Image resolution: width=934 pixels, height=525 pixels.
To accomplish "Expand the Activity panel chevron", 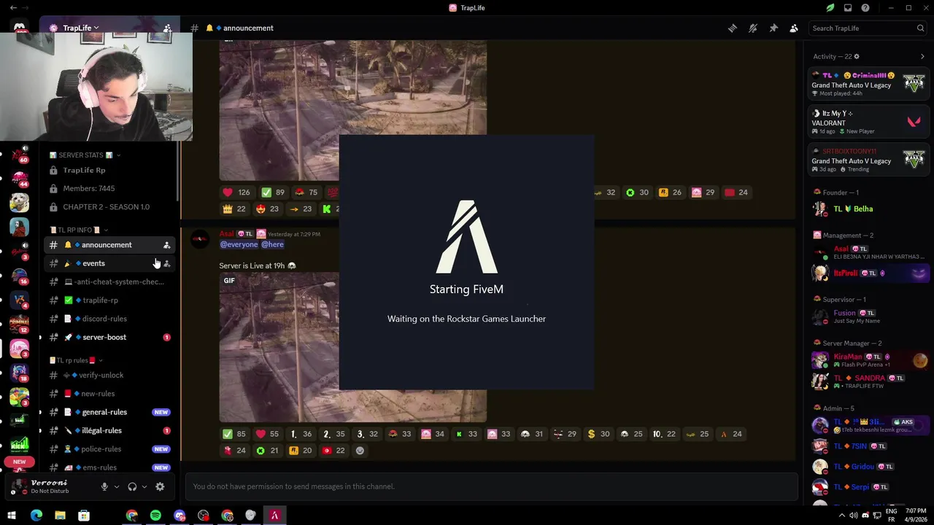I will click(922, 56).
